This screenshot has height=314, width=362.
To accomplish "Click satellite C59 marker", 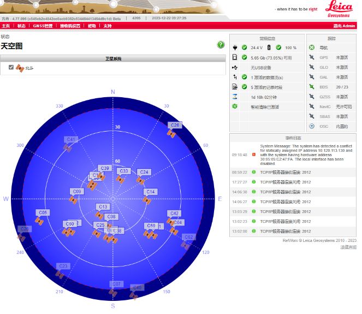I will 147,234.
